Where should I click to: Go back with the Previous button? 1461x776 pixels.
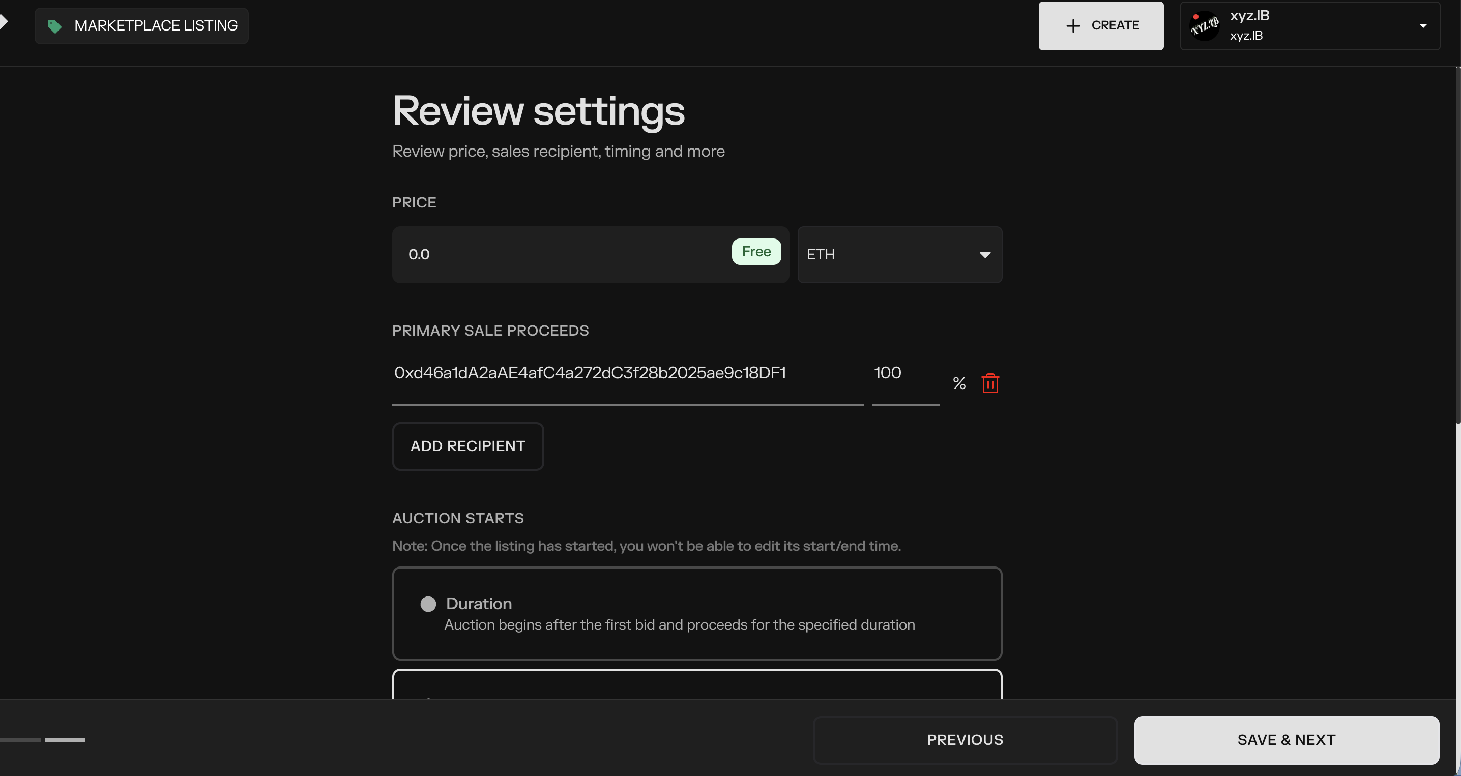coord(965,740)
